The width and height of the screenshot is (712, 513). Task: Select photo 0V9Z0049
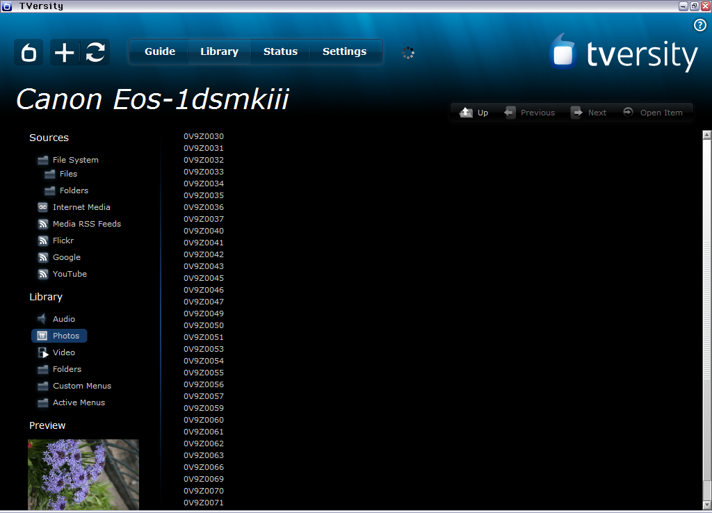204,313
